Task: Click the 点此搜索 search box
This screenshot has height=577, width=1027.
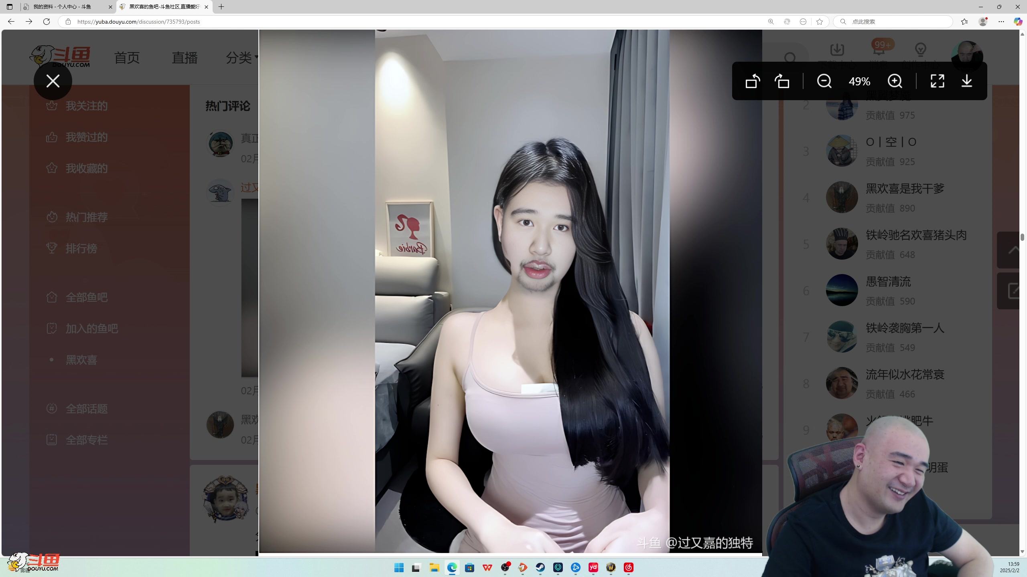Action: (x=893, y=22)
